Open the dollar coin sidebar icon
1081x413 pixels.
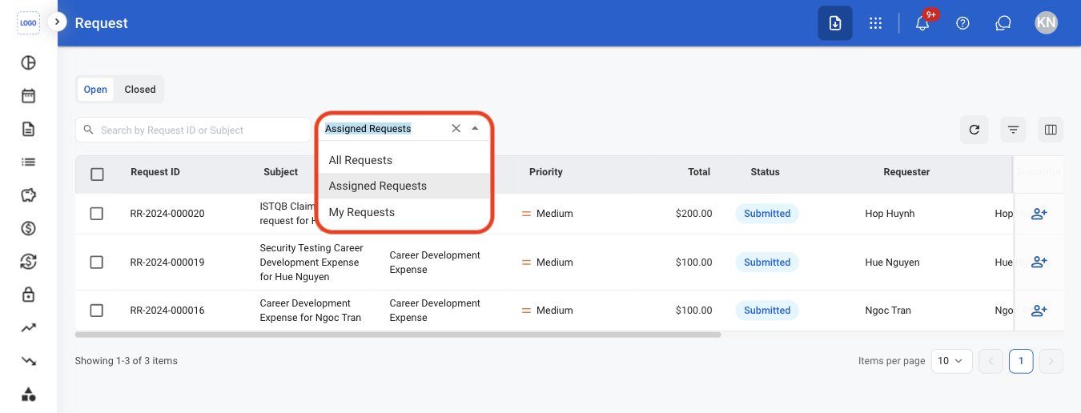point(28,228)
